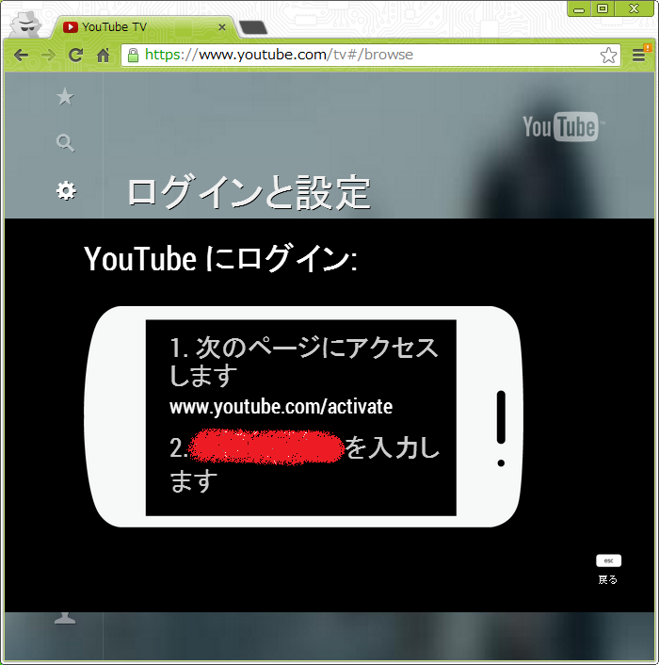Open a new tab button
This screenshot has width=659, height=665.
click(253, 27)
